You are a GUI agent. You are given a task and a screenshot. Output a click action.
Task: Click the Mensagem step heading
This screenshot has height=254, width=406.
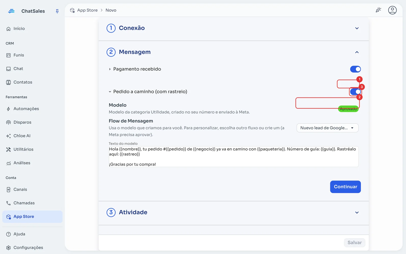[x=135, y=52]
